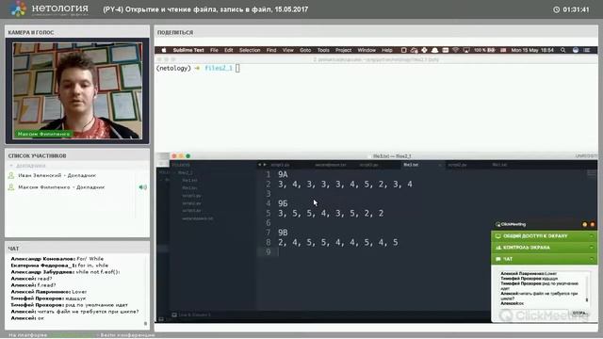Select participant Иван Зеленский
Screen dimensions: 603x339
click(57, 175)
